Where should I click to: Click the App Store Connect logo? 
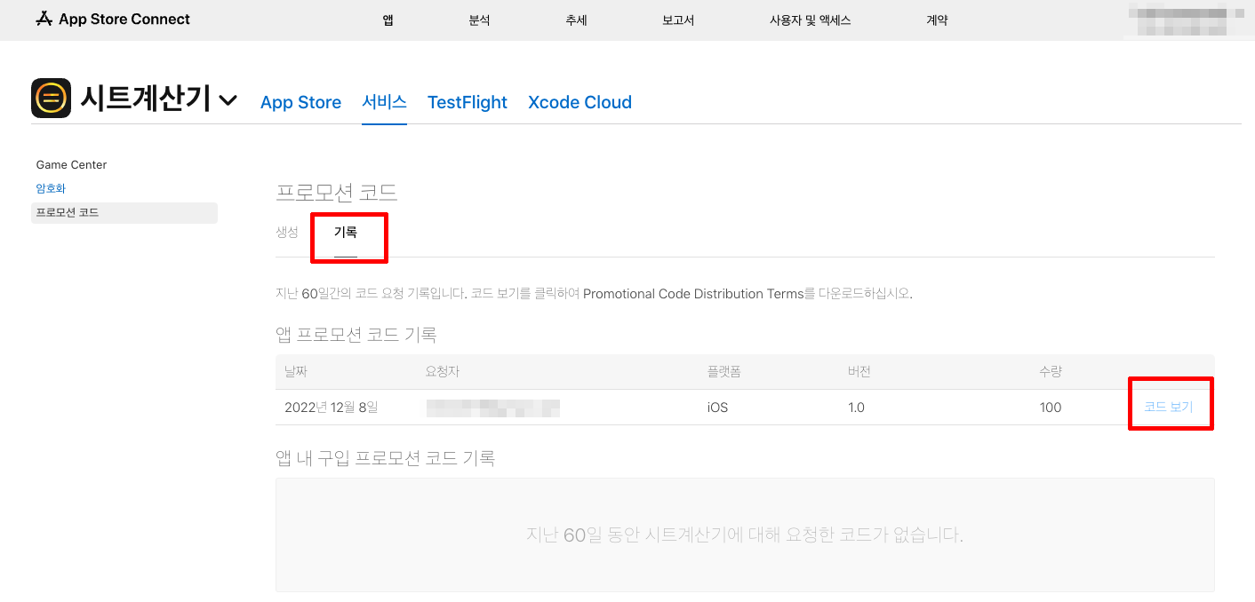(113, 19)
